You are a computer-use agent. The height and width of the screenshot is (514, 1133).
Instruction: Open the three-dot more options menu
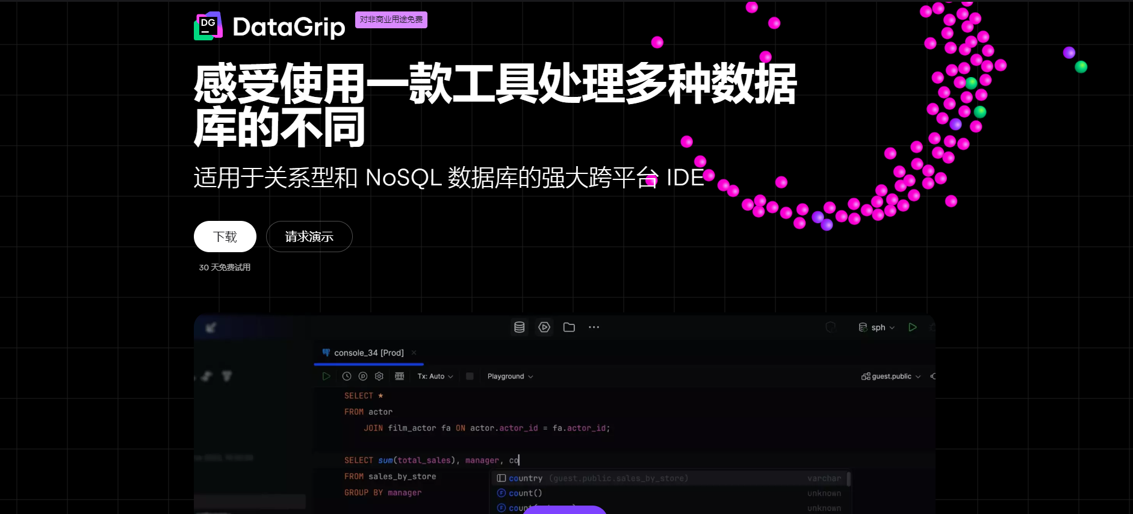[x=594, y=327]
